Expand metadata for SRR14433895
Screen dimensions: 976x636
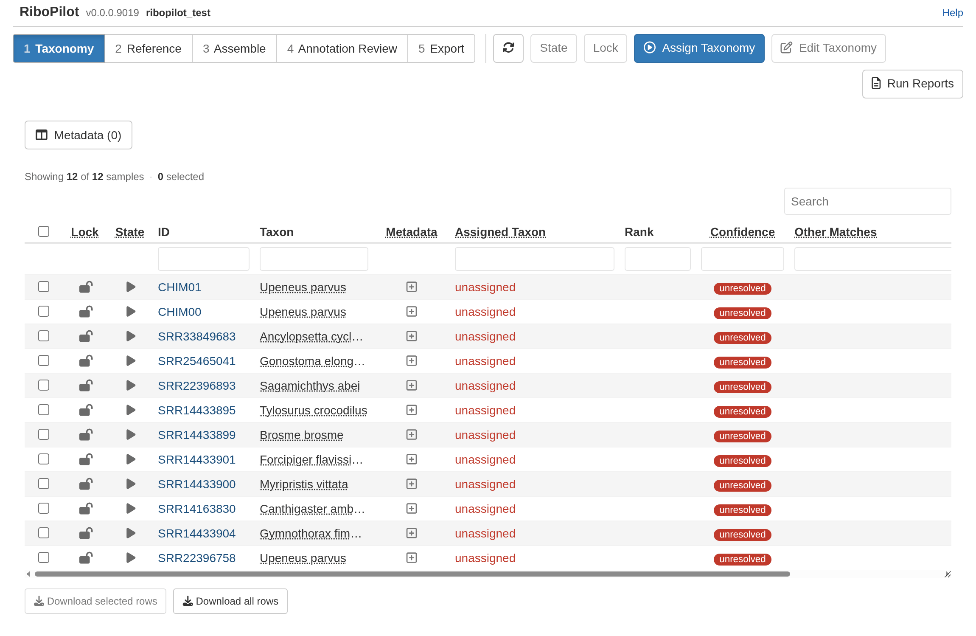412,410
